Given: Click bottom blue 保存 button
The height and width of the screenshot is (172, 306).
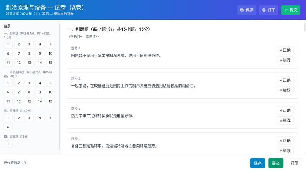Looking at the screenshot, I should [257, 163].
